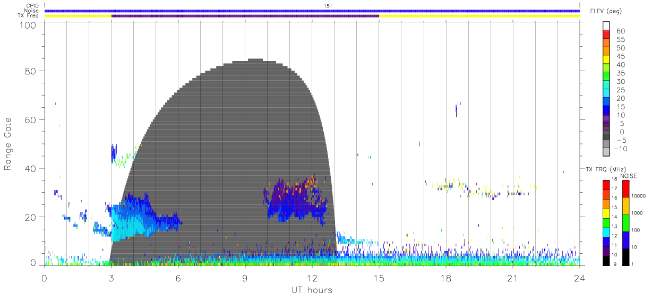Screen dimensions: 652x301
Task: Pick the cyan swatch of TX FRQ colorbar
Action: [x=606, y=232]
